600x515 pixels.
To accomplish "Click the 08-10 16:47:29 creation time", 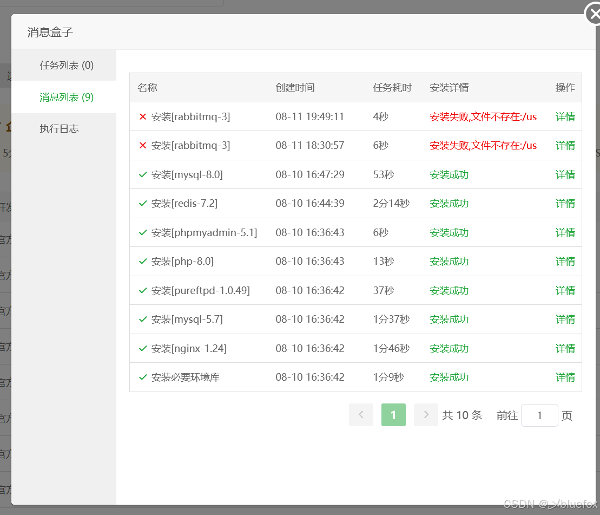I will tap(310, 174).
